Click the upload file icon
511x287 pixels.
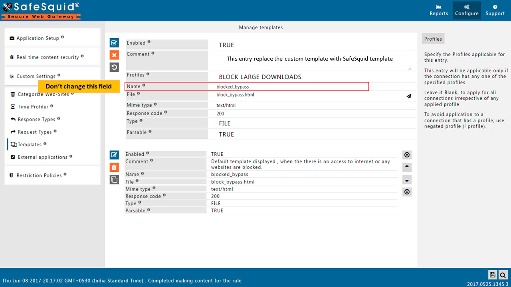409,96
